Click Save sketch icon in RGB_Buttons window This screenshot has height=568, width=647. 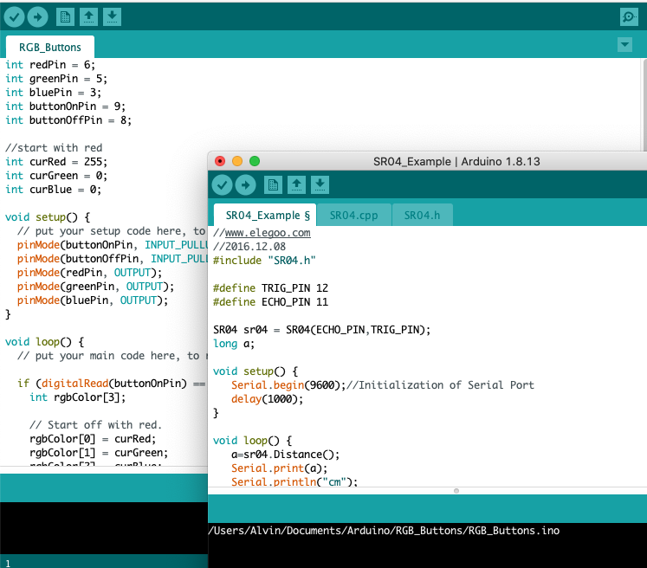(112, 17)
